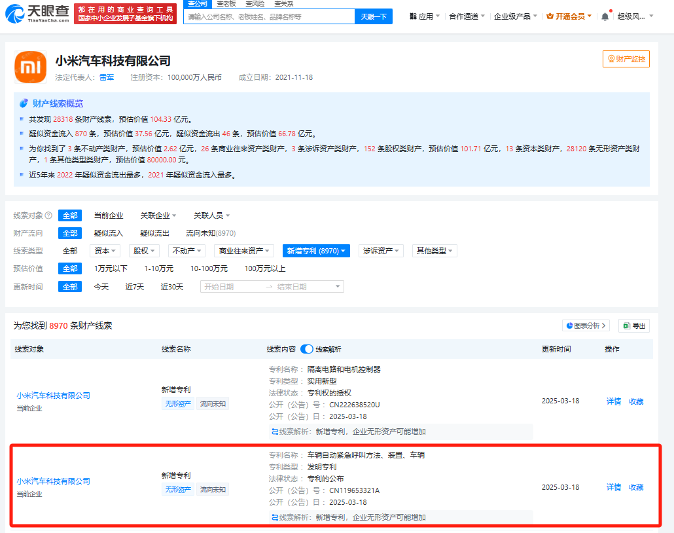Viewport: 674px width, 533px height.
Task: Open the 开通会员 membership menu
Action: click(569, 16)
